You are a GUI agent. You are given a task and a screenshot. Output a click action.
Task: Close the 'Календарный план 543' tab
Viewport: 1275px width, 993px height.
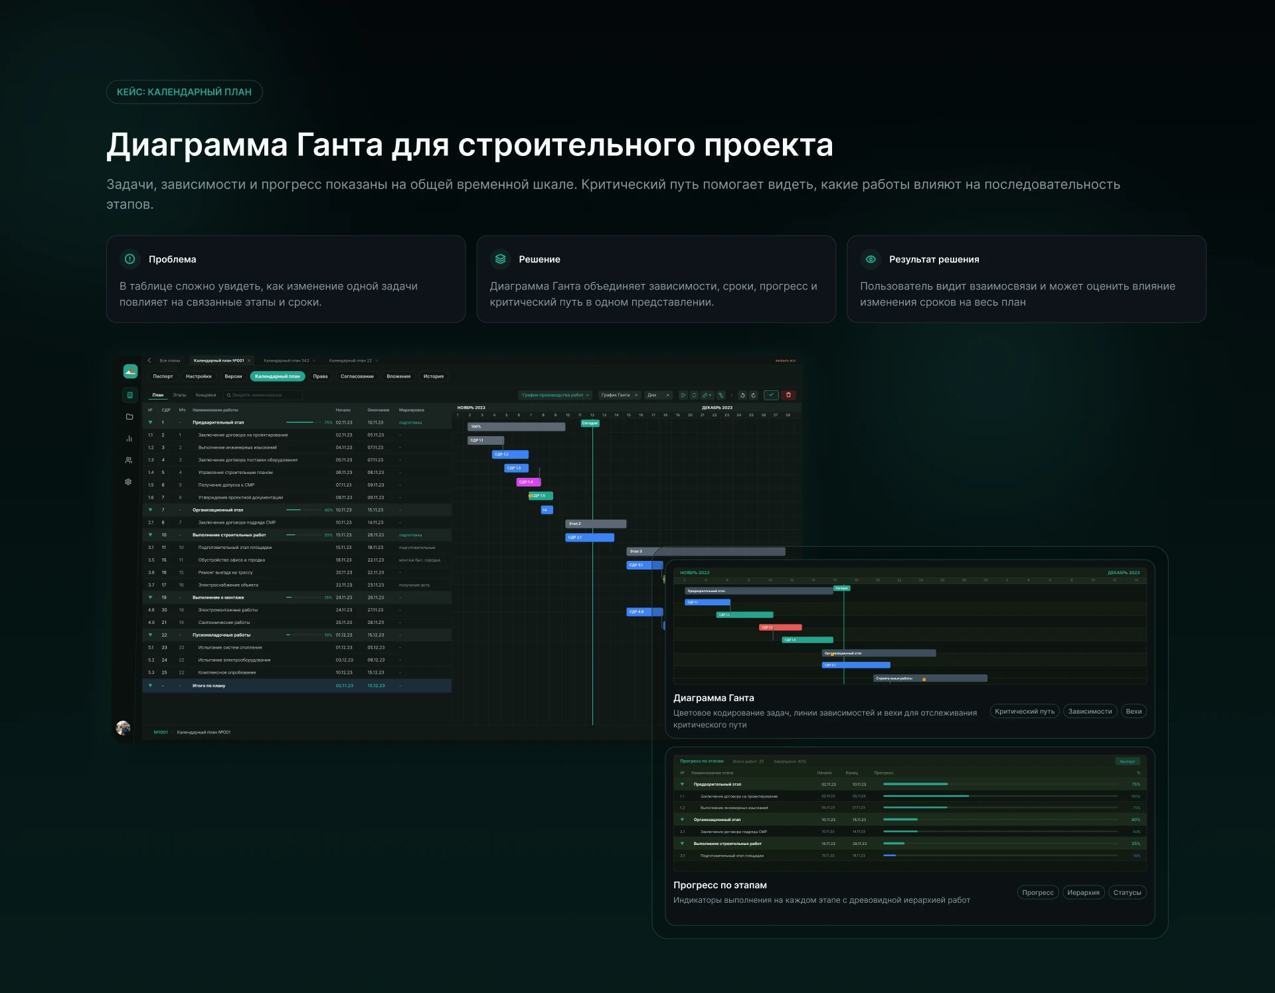click(x=314, y=360)
